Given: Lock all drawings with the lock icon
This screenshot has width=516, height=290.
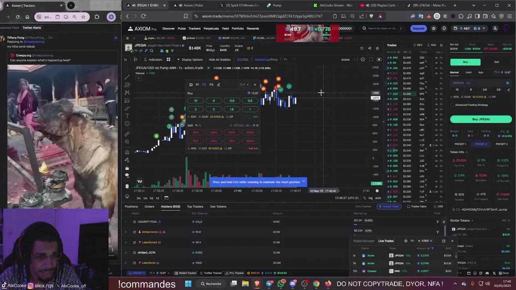Looking at the screenshot, I should click(127, 168).
